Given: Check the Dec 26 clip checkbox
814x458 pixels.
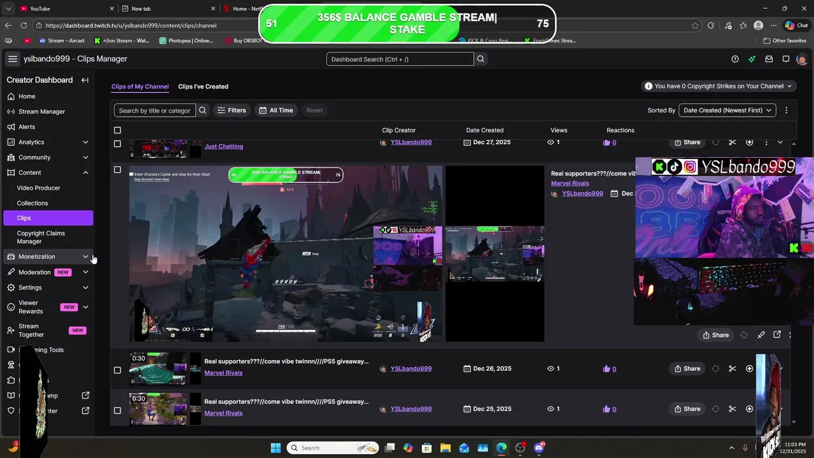Looking at the screenshot, I should click(x=117, y=370).
